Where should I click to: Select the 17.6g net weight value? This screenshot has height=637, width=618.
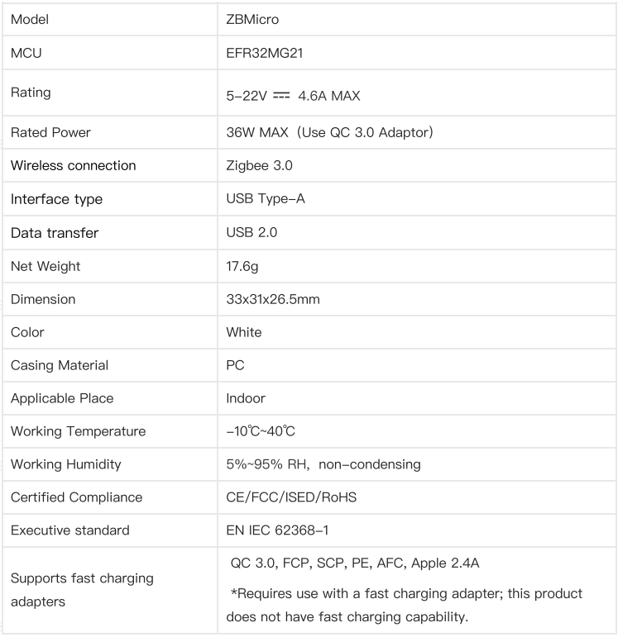tap(242, 267)
